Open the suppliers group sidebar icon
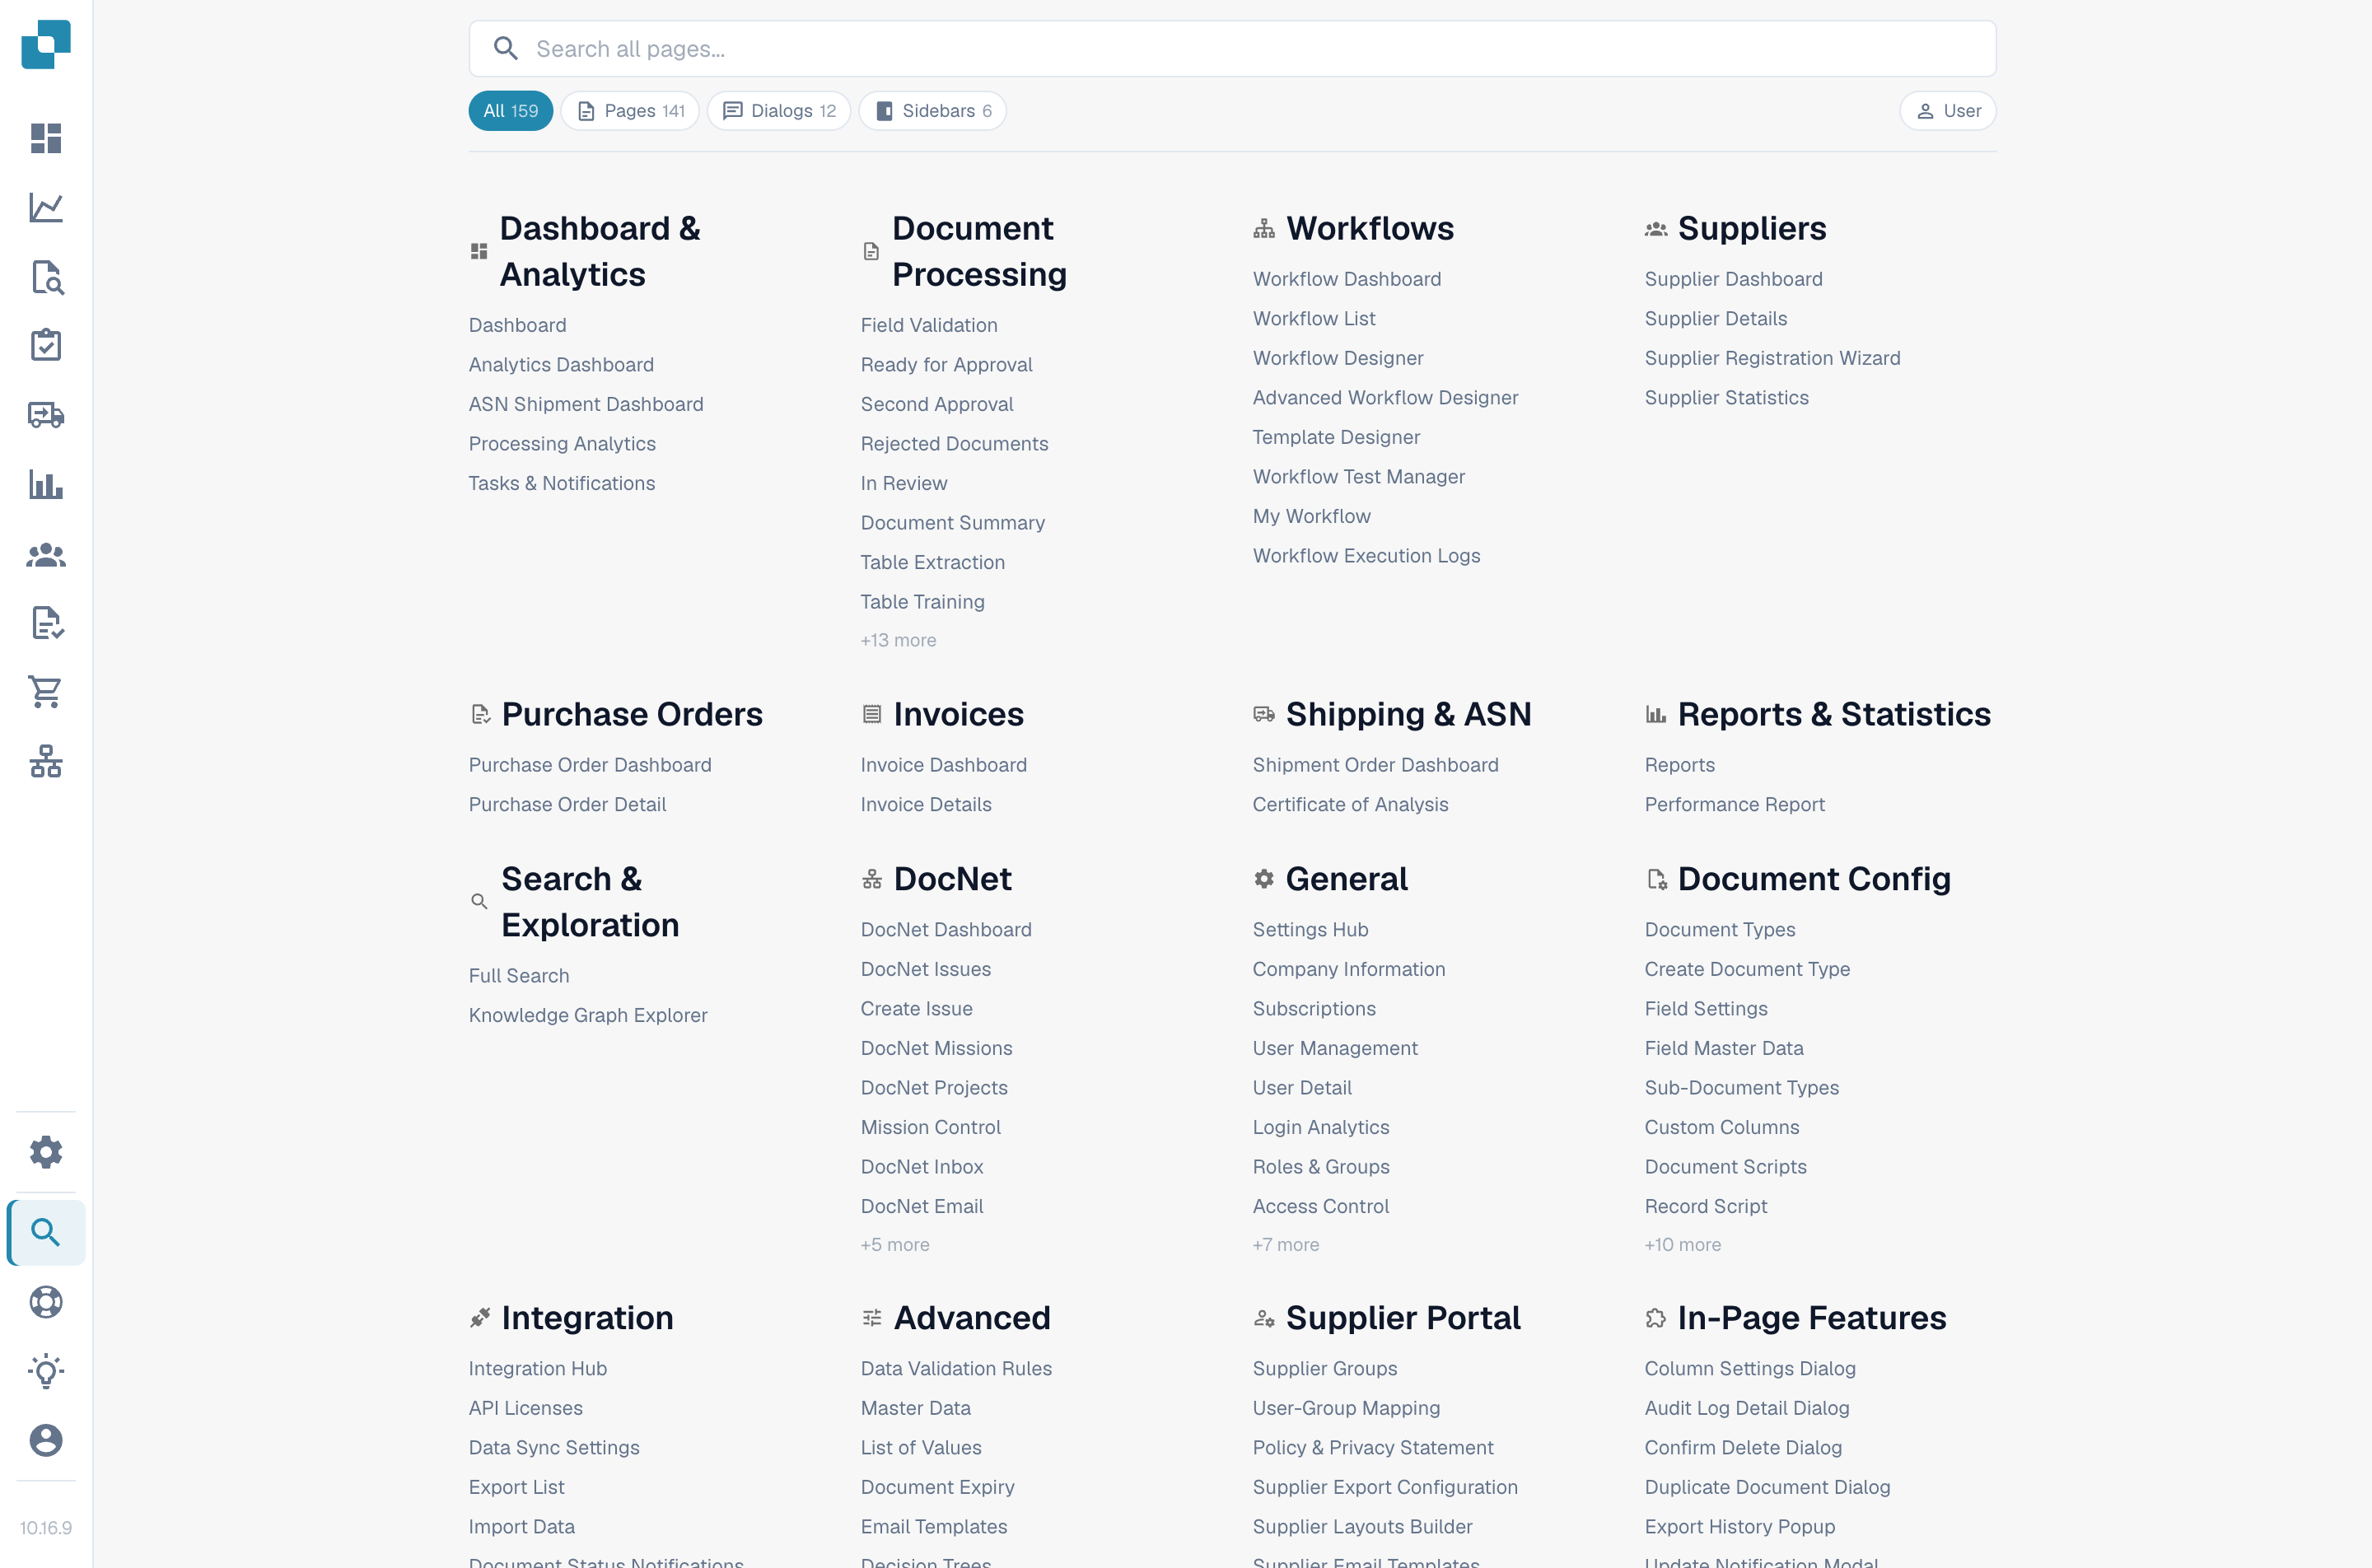 click(x=46, y=554)
